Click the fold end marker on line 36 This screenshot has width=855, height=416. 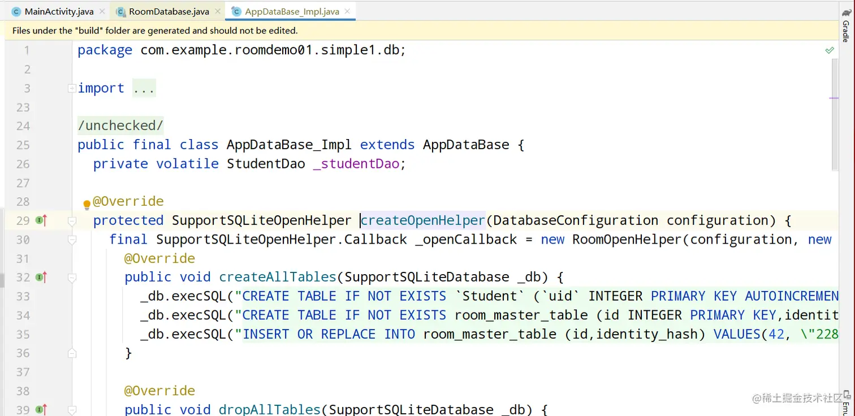tap(72, 353)
